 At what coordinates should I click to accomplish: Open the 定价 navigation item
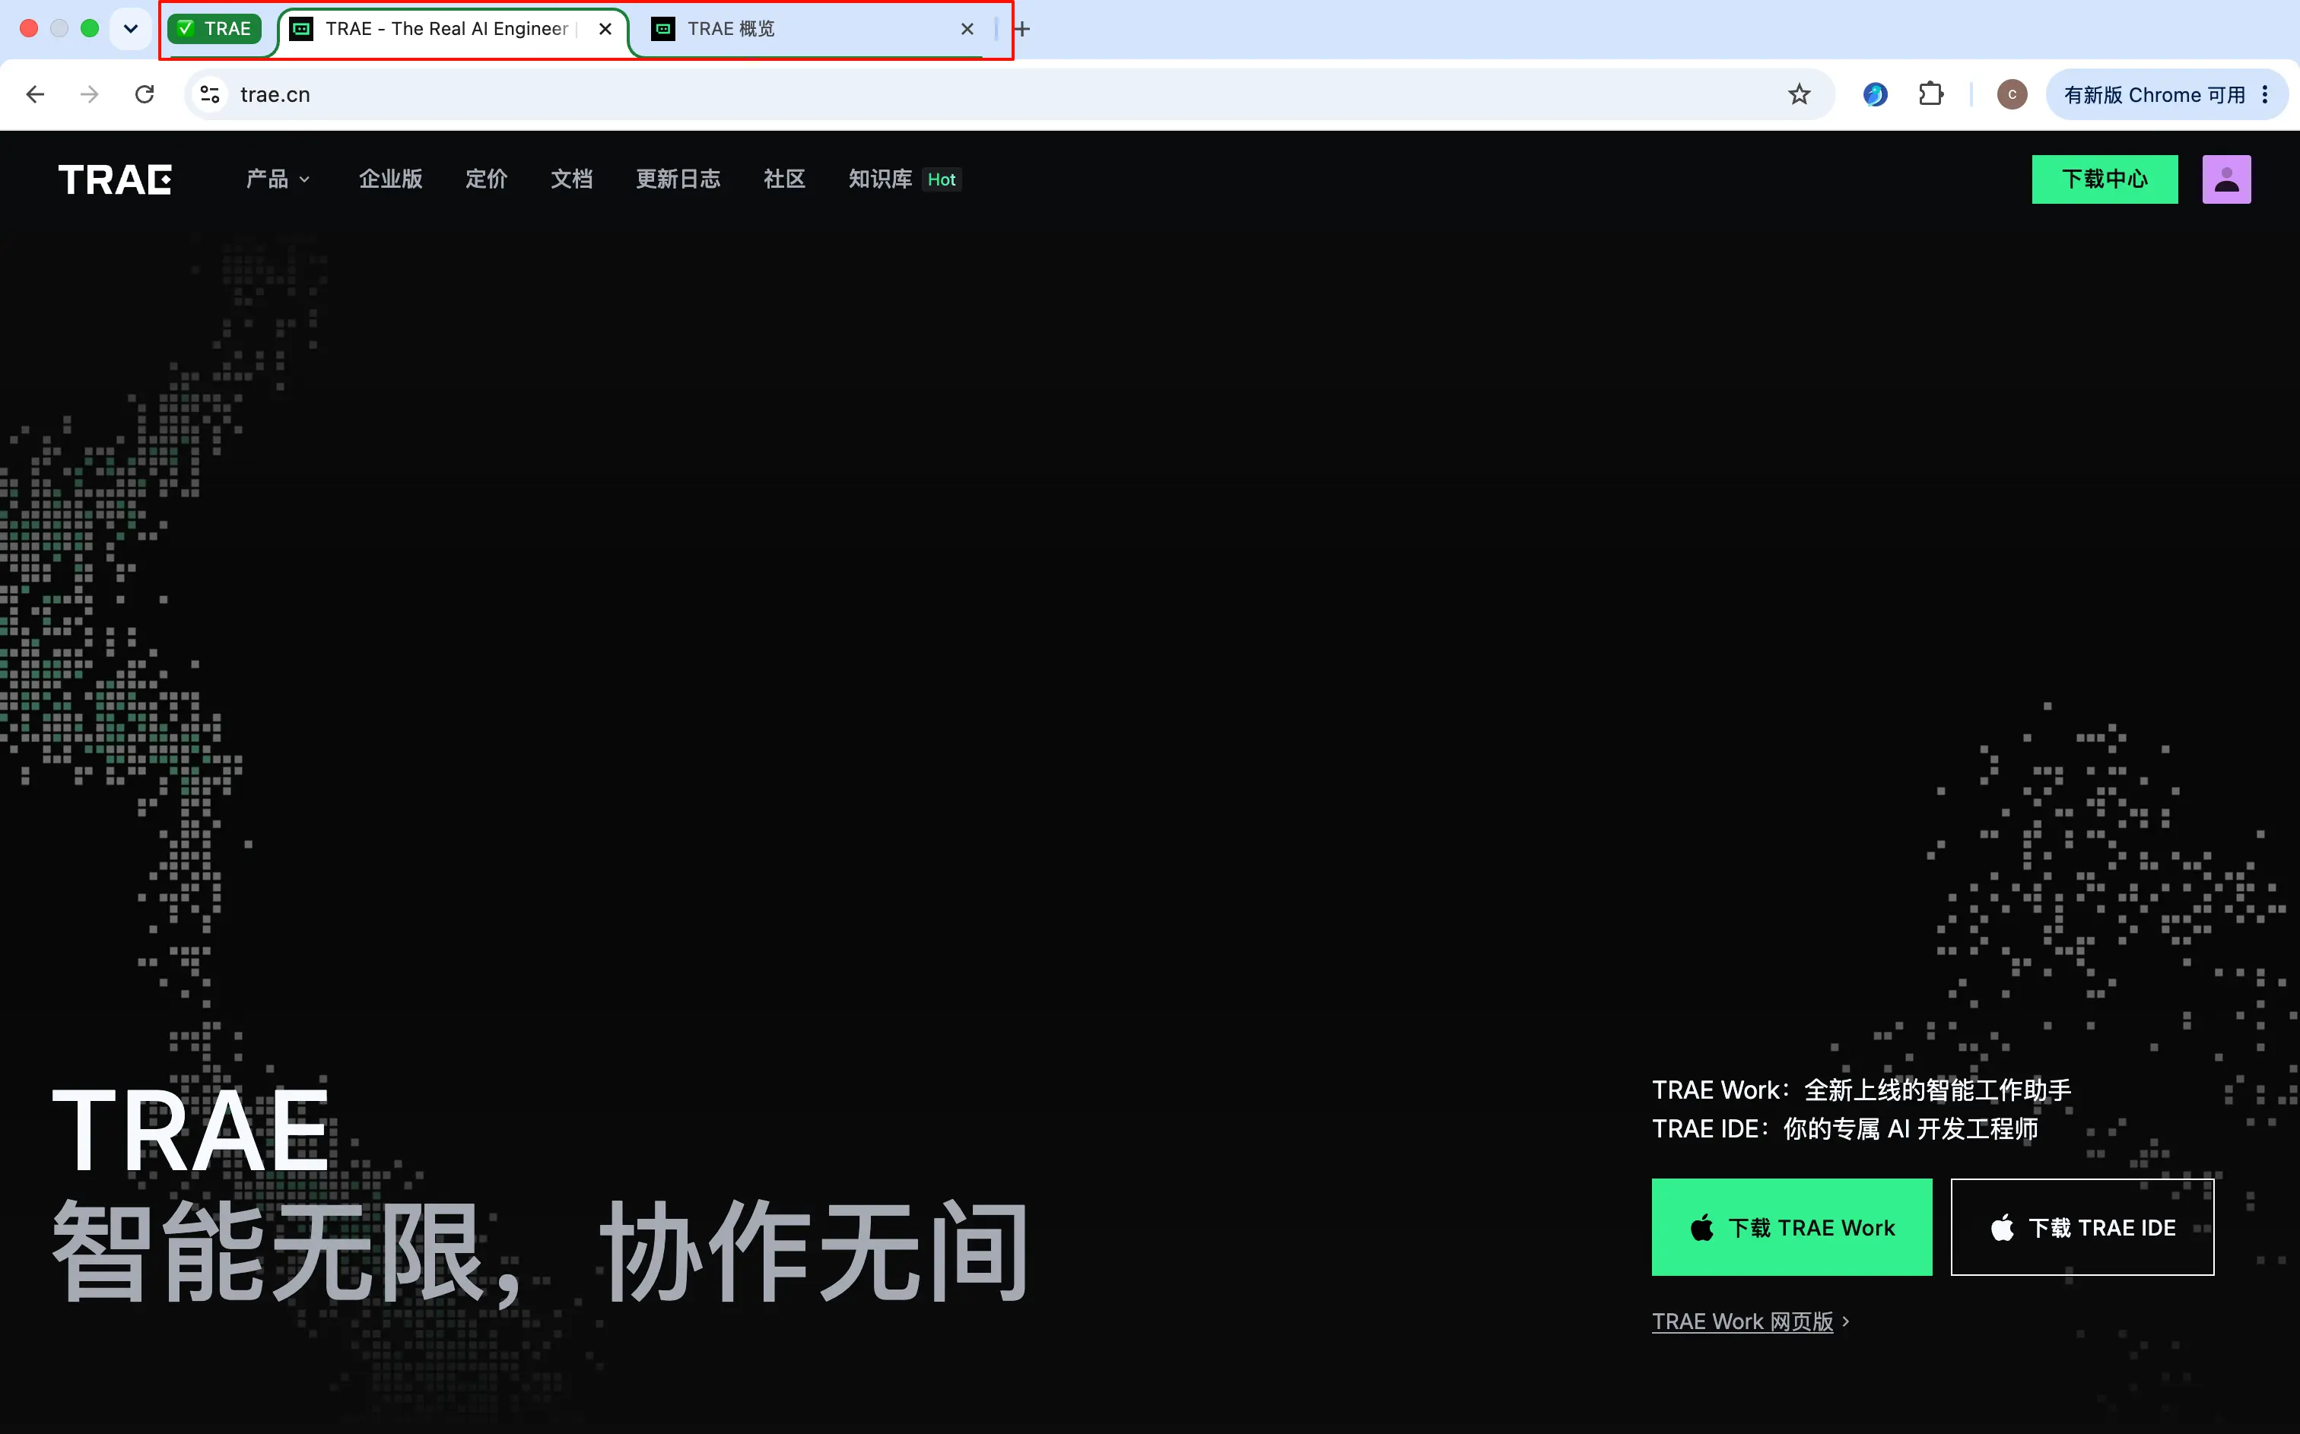487,179
